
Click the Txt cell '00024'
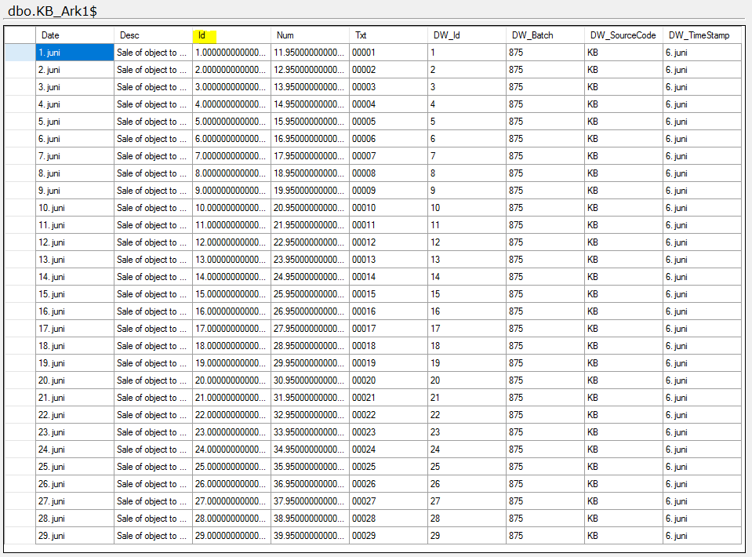click(388, 450)
